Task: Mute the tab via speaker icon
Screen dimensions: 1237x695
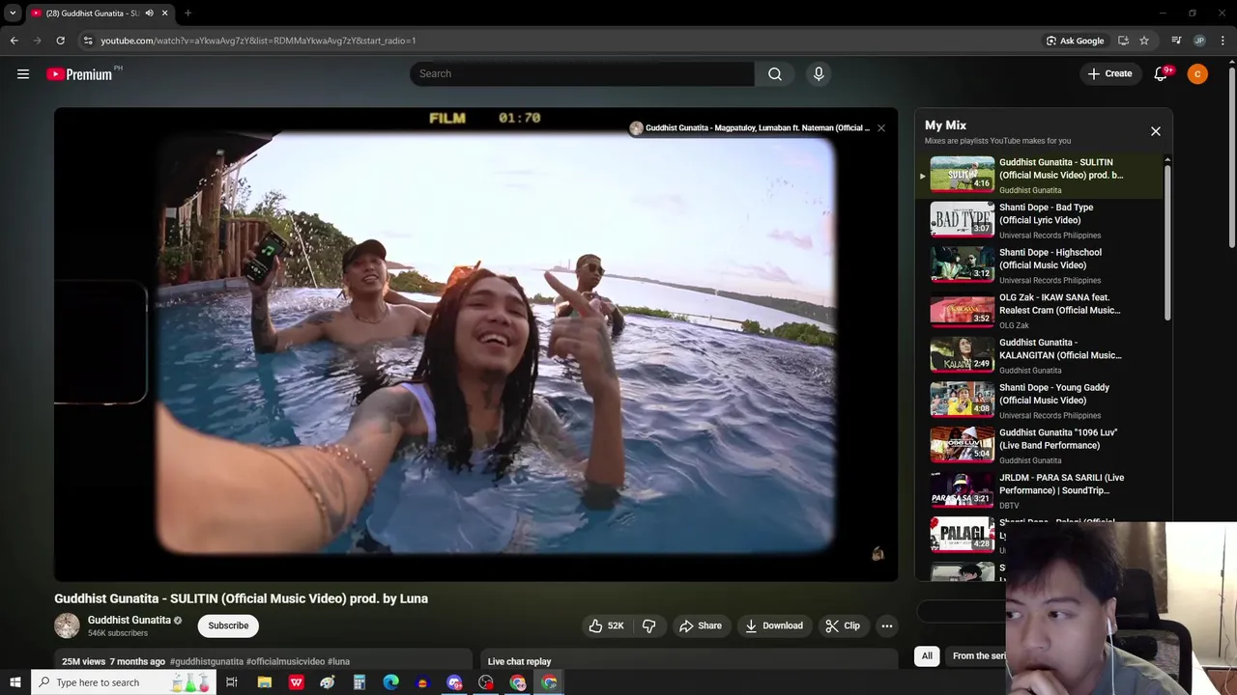Action: (149, 14)
